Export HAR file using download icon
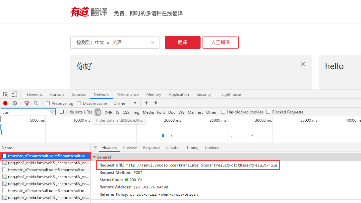This screenshot has width=361, height=203. (x=155, y=103)
